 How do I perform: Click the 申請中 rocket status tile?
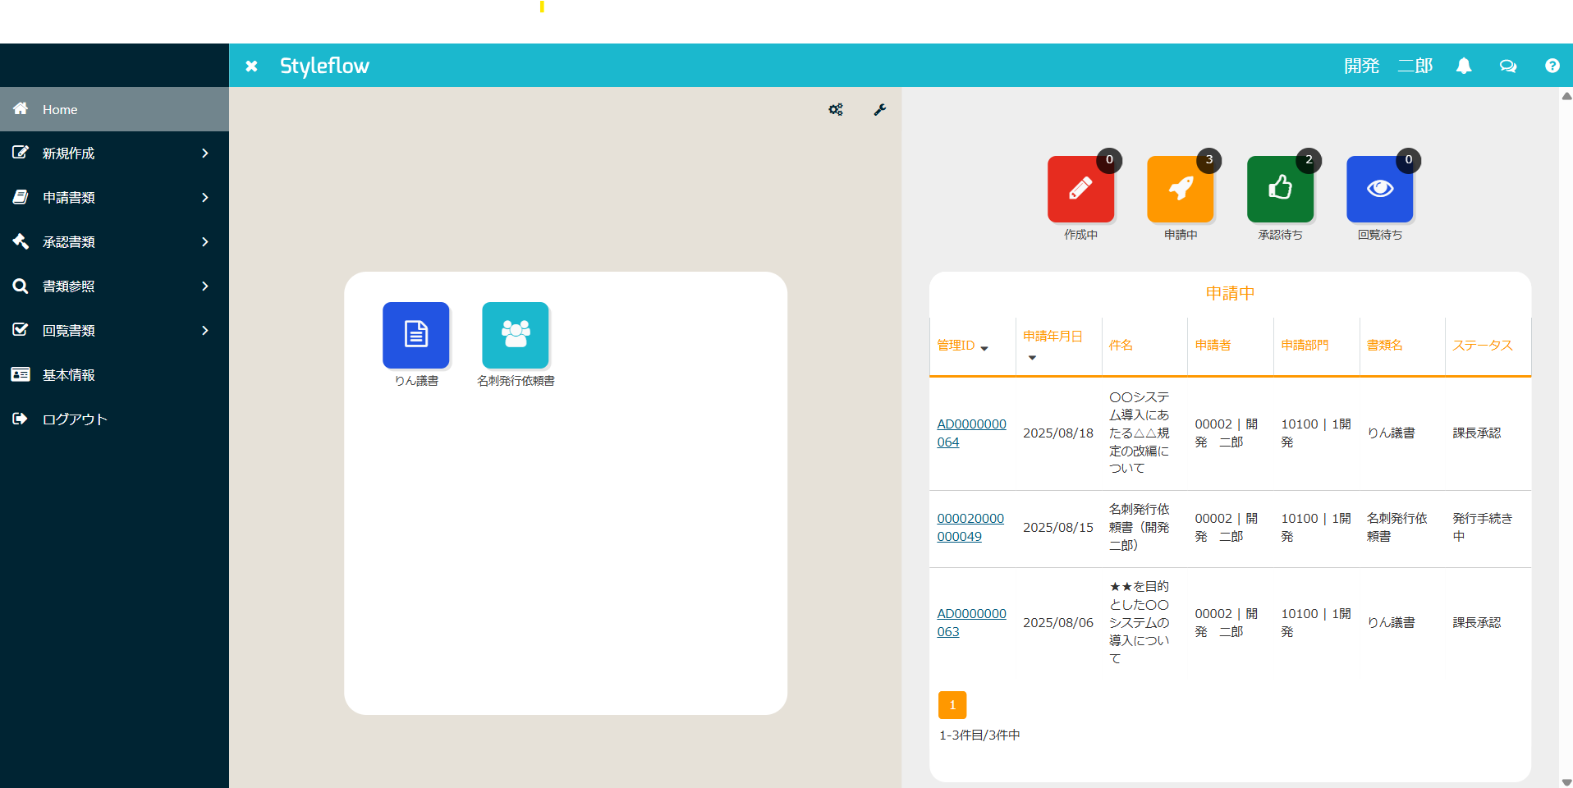(1180, 190)
